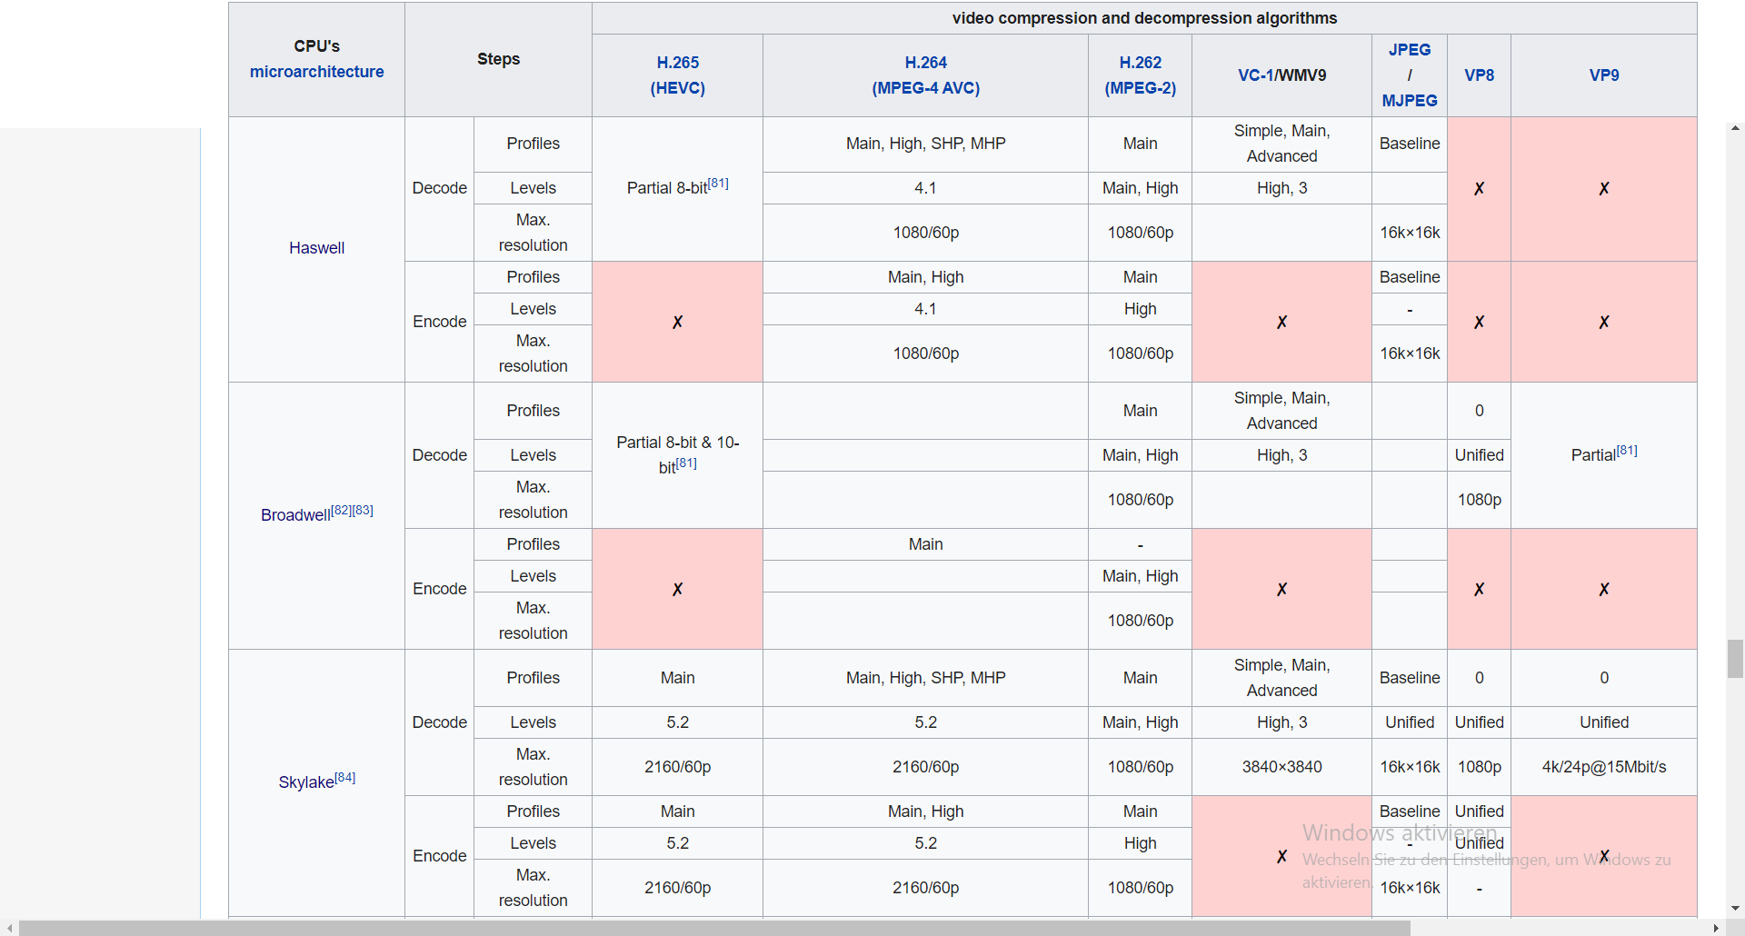This screenshot has width=1745, height=936.
Task: Click the JPEG column header link
Action: tap(1409, 50)
